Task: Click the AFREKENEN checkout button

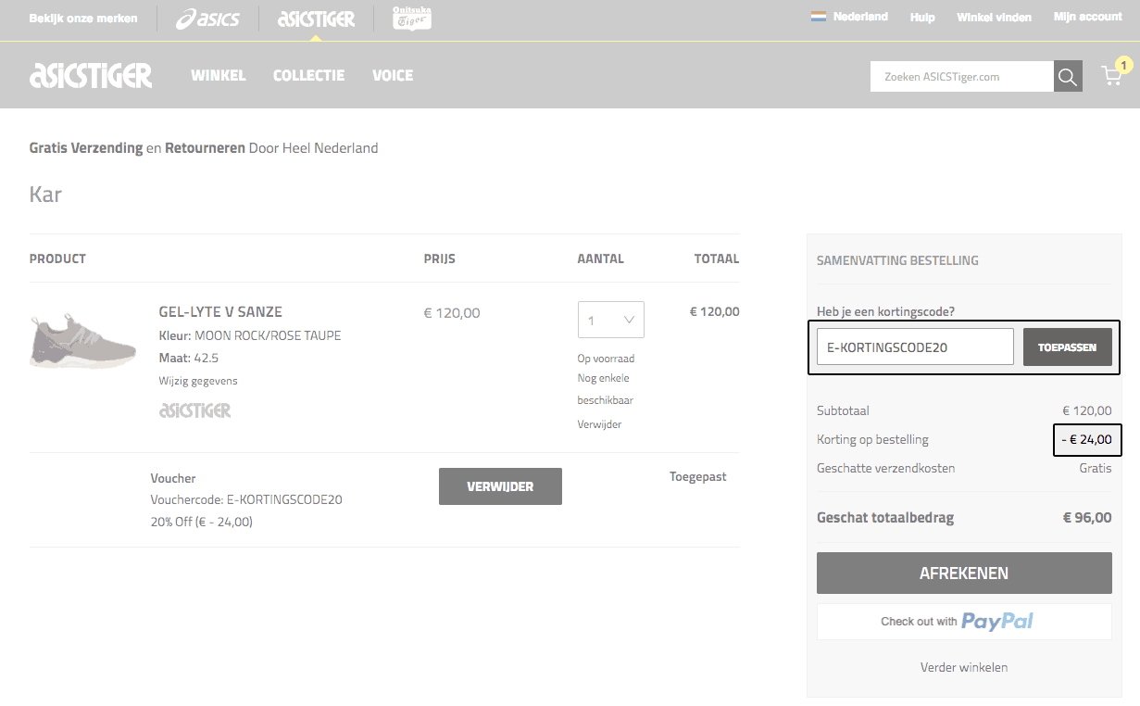Action: (x=964, y=574)
